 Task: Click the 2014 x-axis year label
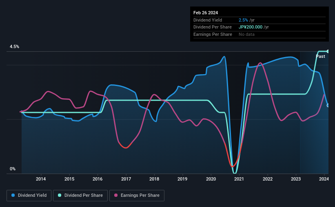[x=41, y=179]
